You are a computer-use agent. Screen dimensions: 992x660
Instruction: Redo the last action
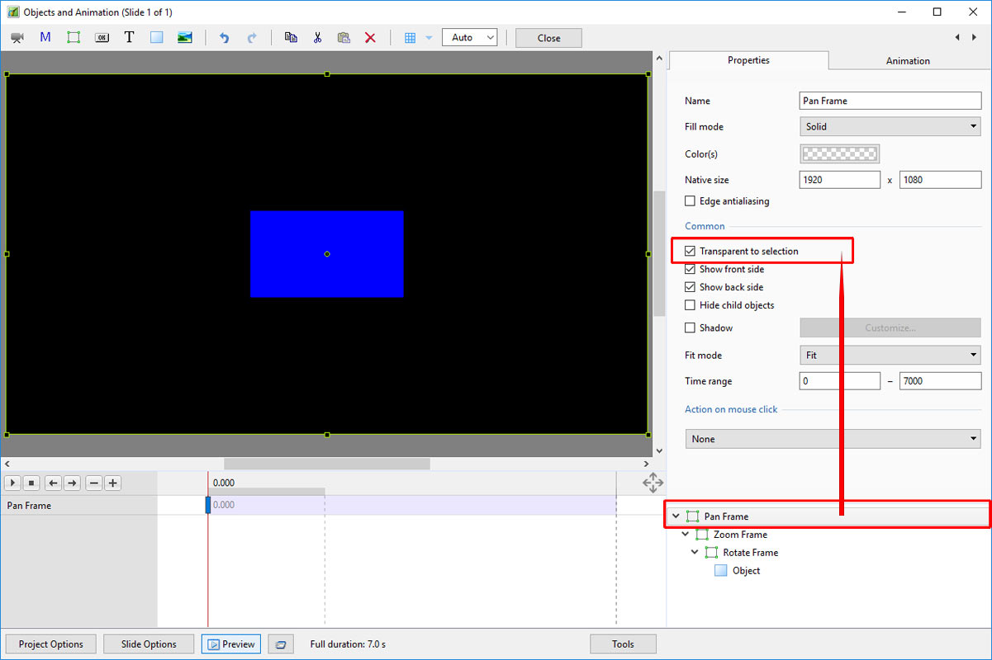[x=252, y=38]
